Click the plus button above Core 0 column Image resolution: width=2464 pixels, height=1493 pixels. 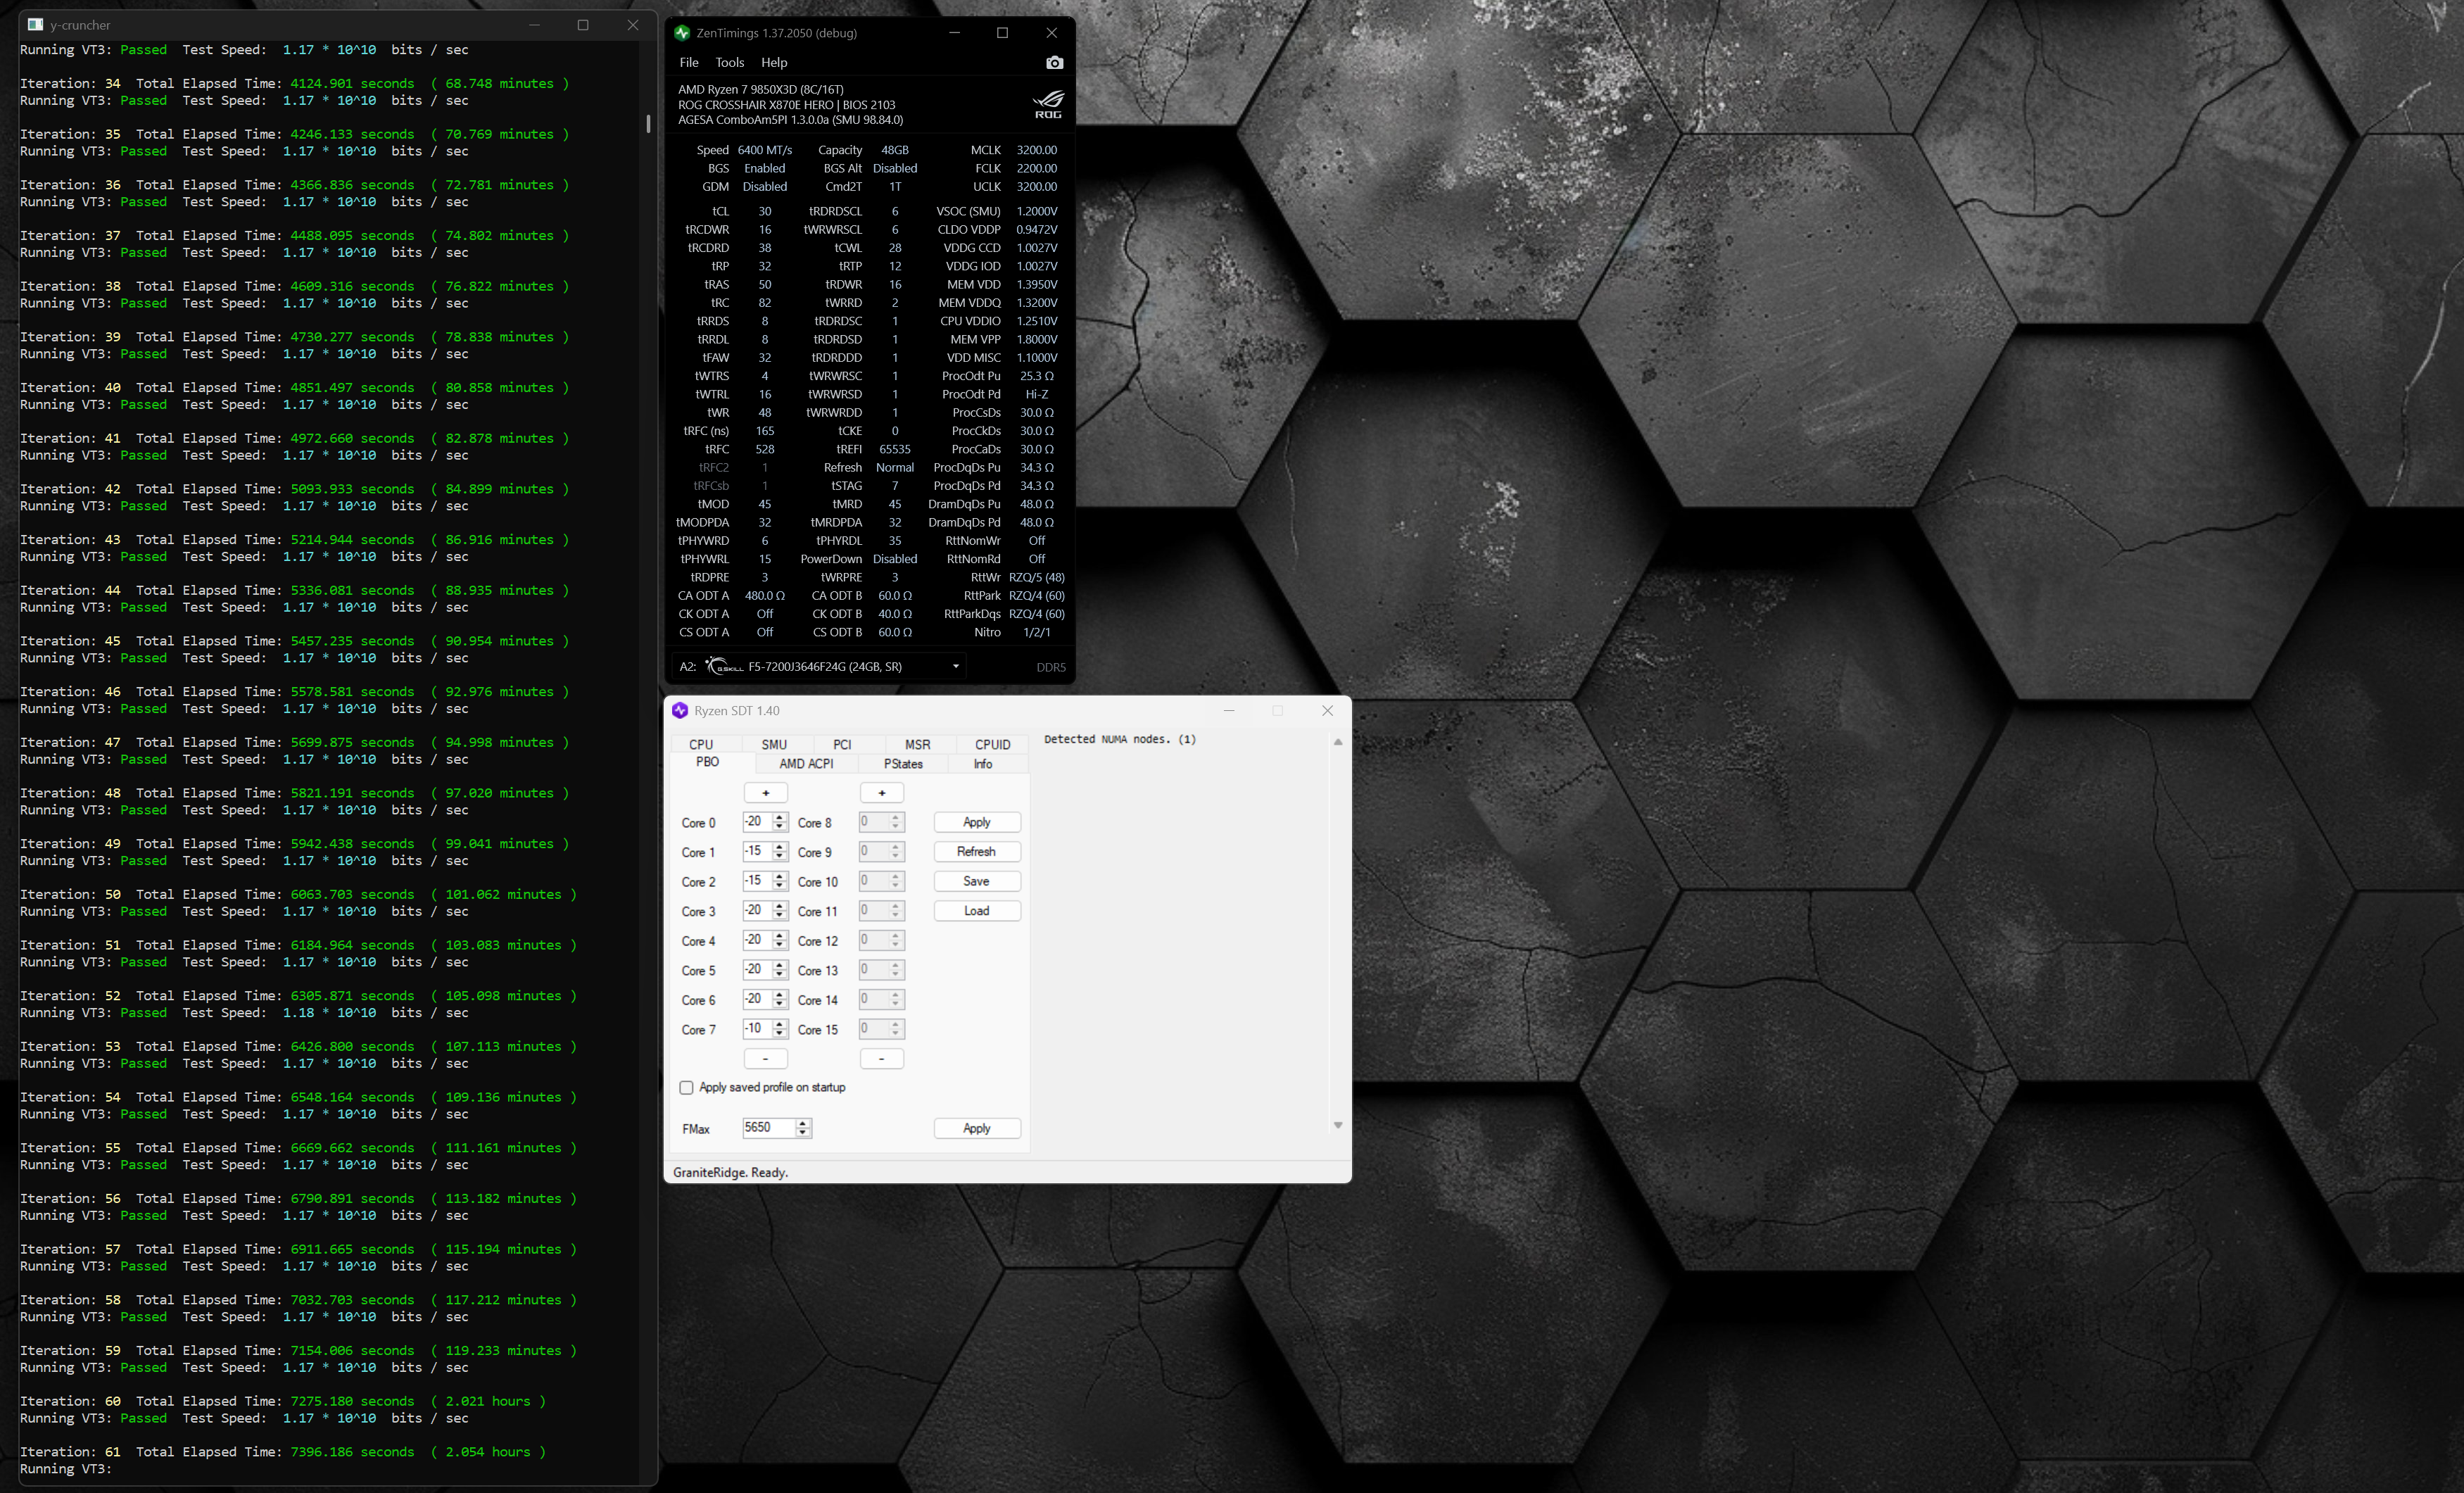[765, 793]
